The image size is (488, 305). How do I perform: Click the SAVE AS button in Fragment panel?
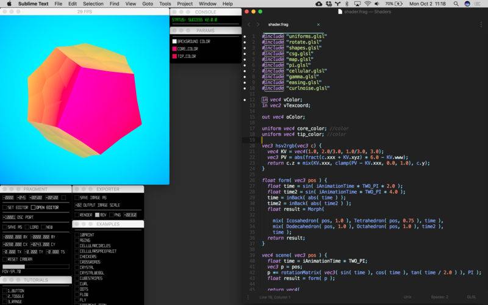click(12, 227)
